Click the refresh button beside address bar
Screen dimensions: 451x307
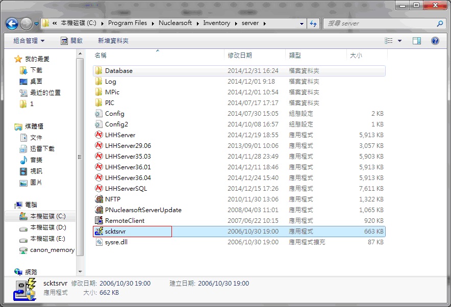click(313, 23)
